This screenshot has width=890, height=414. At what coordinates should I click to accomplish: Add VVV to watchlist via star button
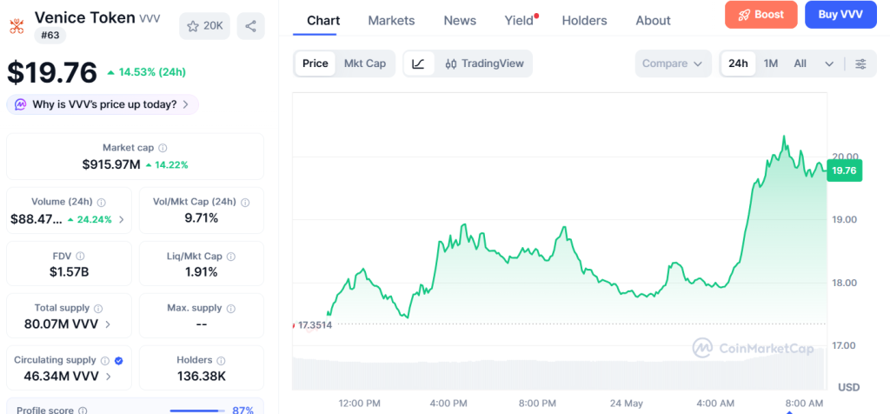point(205,26)
